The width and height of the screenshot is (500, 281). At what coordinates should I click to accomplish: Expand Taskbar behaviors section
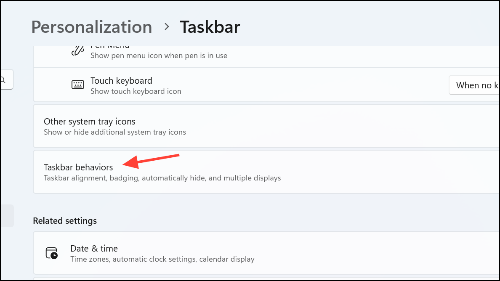(x=266, y=172)
